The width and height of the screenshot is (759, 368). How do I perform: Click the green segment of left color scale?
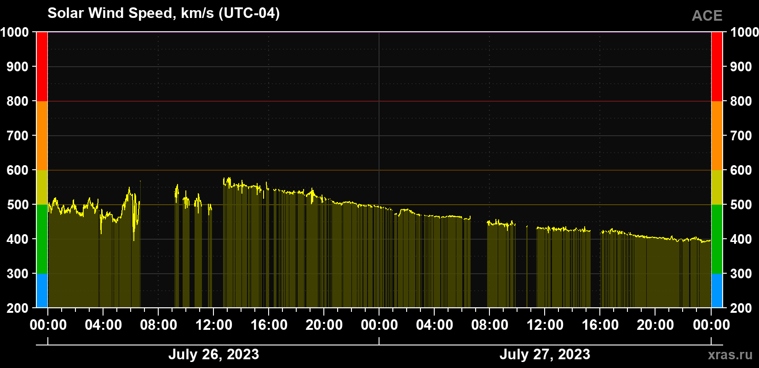(x=42, y=239)
